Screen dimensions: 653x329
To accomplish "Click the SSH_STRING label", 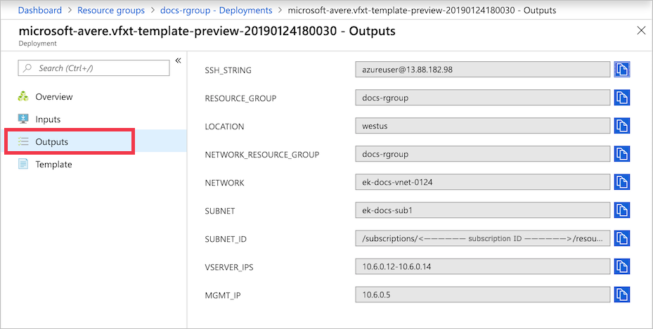I will pyautogui.click(x=228, y=70).
